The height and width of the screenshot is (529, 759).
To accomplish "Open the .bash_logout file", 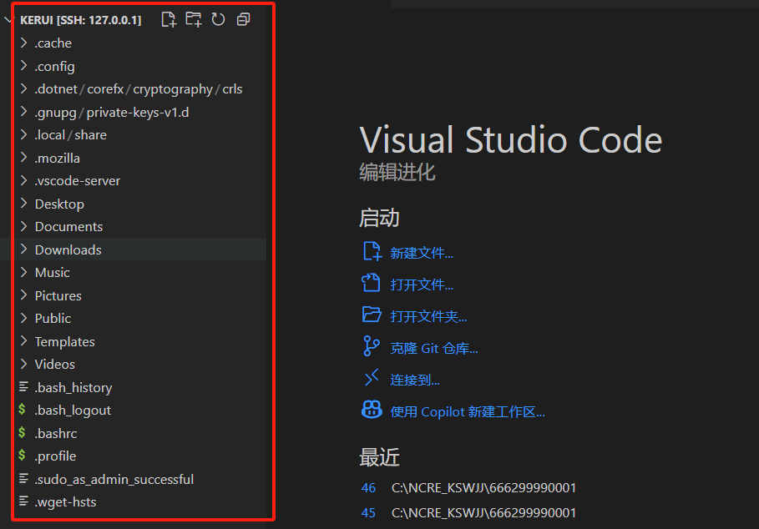I will point(73,410).
